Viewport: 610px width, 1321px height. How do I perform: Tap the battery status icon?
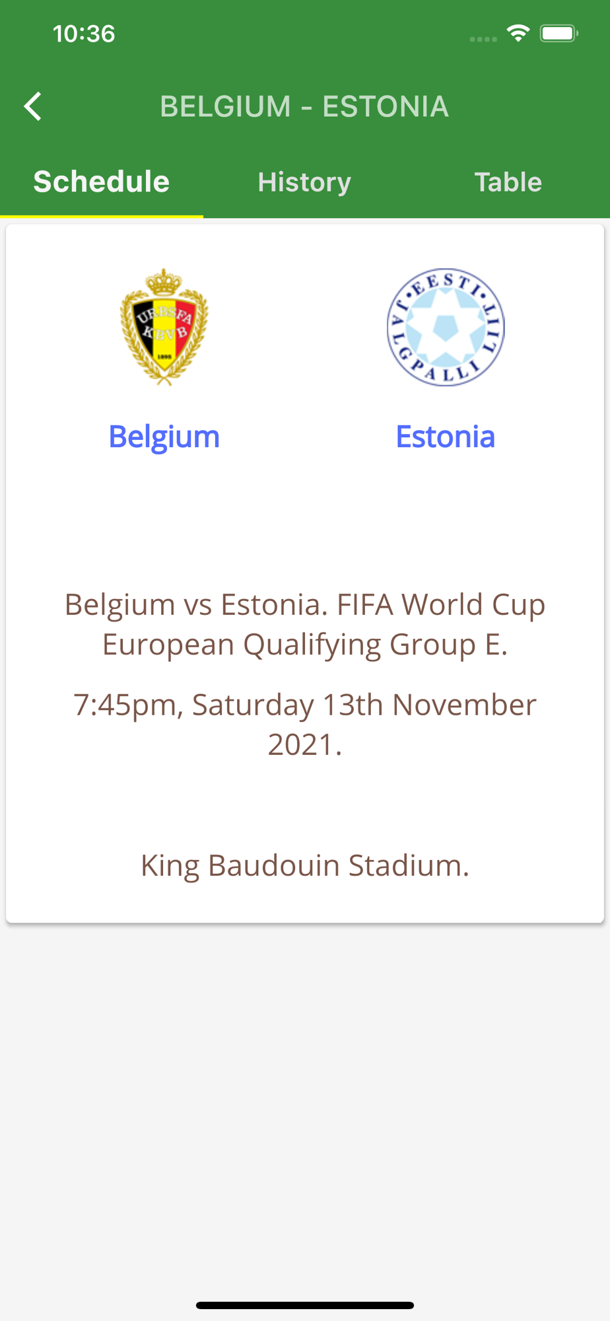[559, 33]
